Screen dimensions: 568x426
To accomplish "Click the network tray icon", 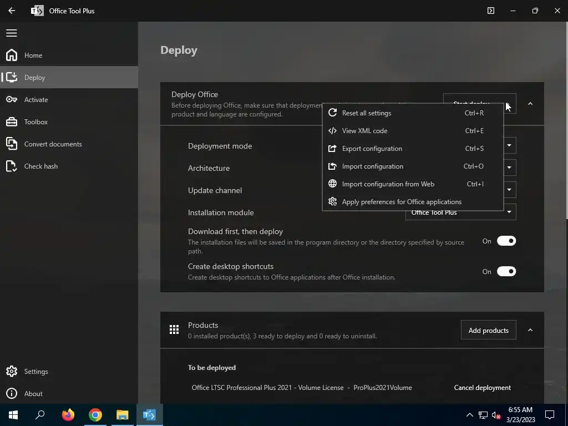I will tap(483, 415).
